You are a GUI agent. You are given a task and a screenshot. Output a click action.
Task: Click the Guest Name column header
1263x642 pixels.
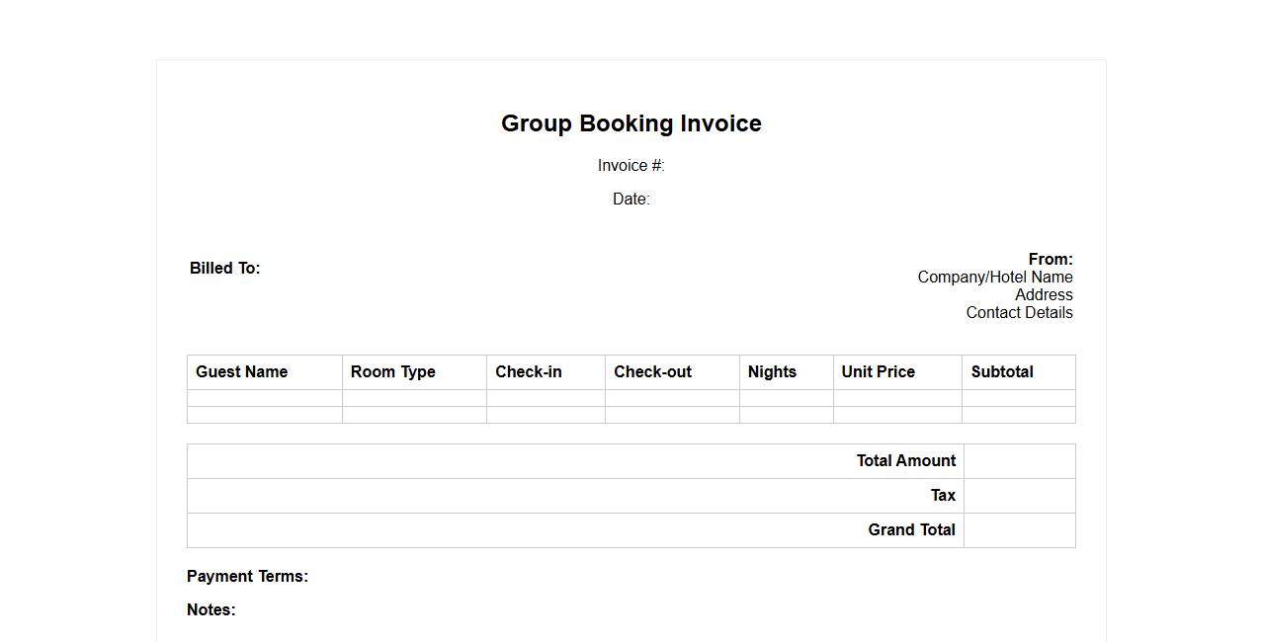tap(242, 371)
